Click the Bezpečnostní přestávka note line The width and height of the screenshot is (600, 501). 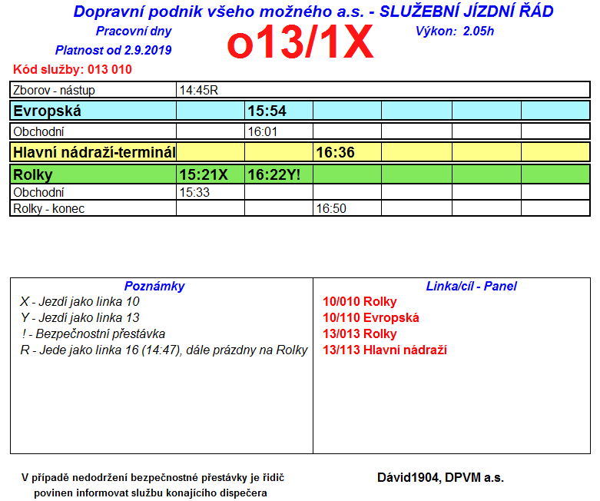[93, 333]
